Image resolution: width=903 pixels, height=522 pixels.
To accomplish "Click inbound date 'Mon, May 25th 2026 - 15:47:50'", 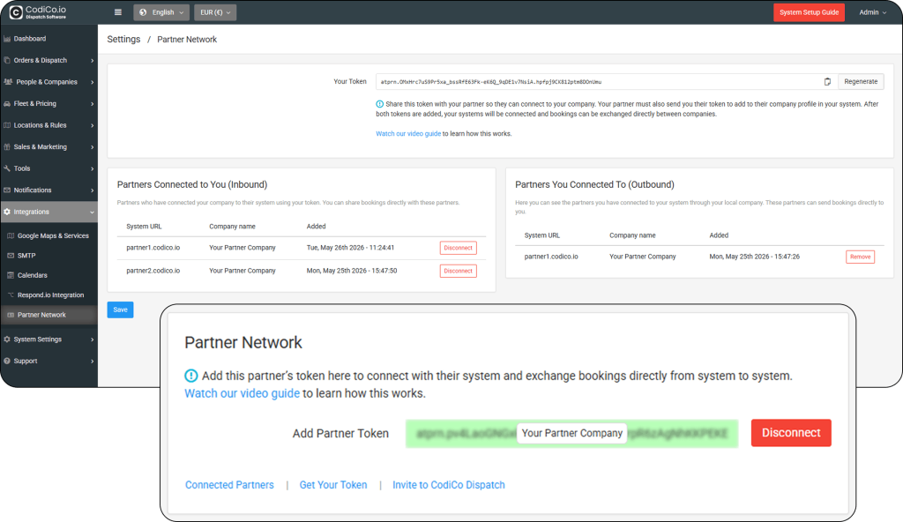I will pos(351,271).
